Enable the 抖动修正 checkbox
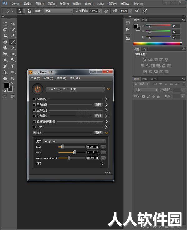Viewport: 187px width, 230px height. coord(34,99)
